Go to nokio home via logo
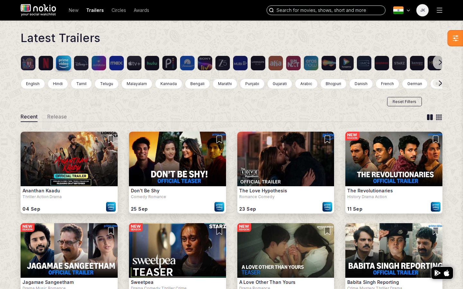This screenshot has width=463, height=289. click(x=38, y=10)
